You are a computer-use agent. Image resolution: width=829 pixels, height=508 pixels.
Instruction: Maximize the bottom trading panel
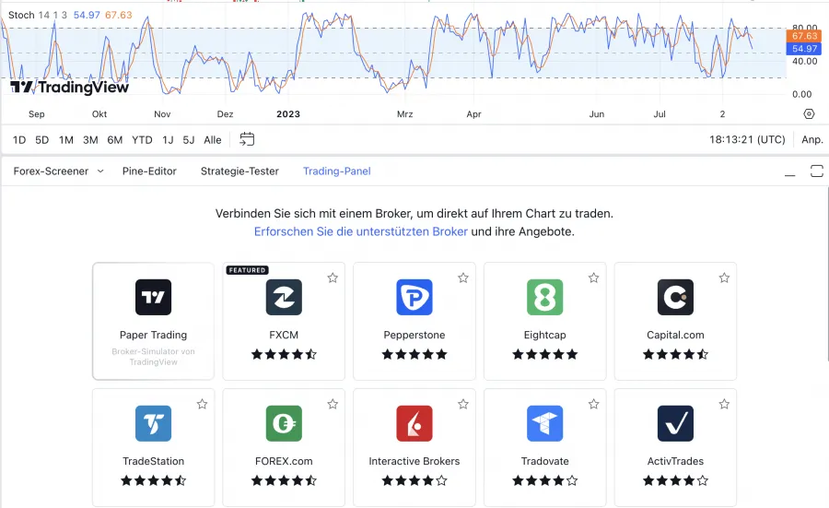pos(816,171)
